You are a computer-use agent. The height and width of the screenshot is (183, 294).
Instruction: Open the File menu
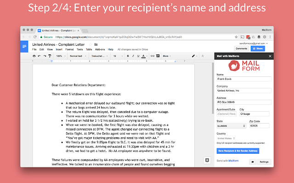(x=34, y=49)
